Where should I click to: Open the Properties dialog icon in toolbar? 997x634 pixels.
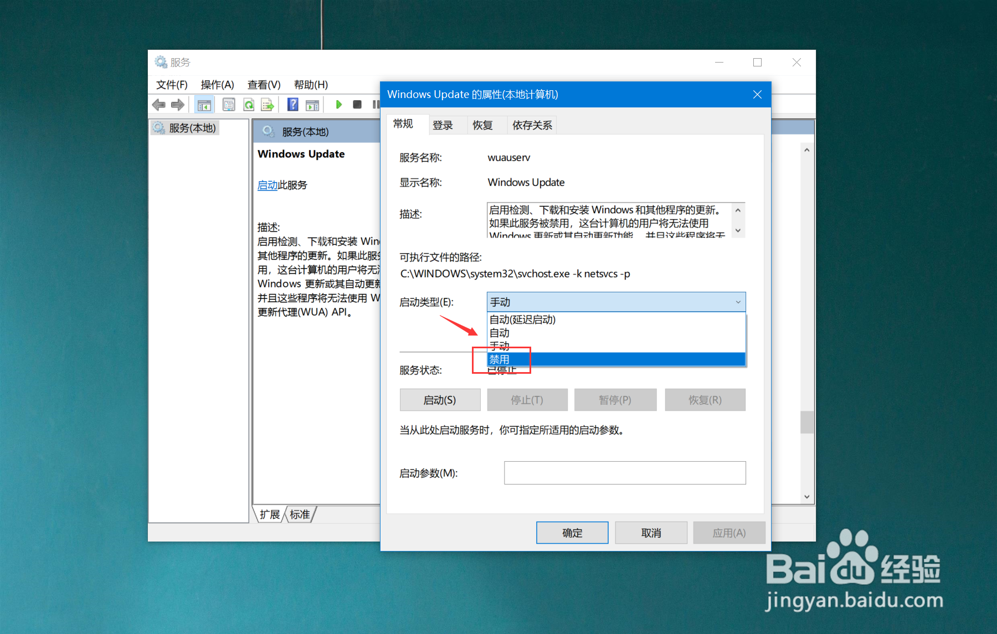pyautogui.click(x=229, y=104)
